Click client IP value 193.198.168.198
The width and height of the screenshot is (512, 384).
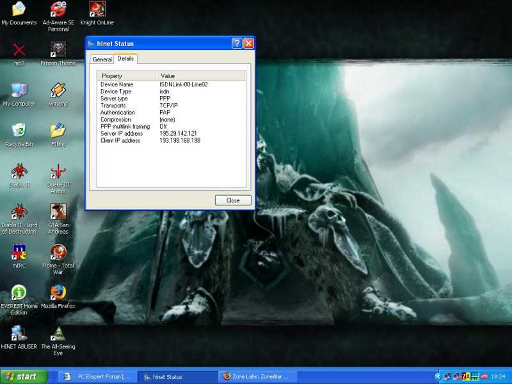pyautogui.click(x=180, y=140)
